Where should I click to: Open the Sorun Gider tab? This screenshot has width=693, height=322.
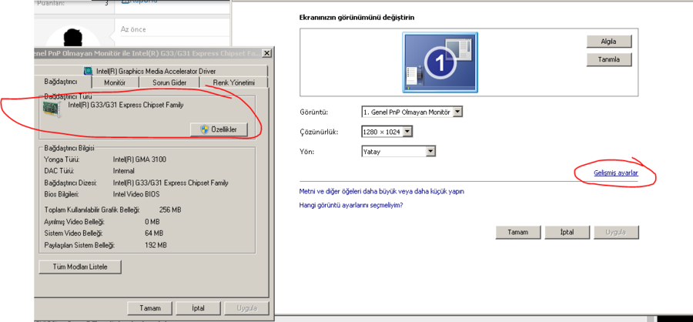169,82
